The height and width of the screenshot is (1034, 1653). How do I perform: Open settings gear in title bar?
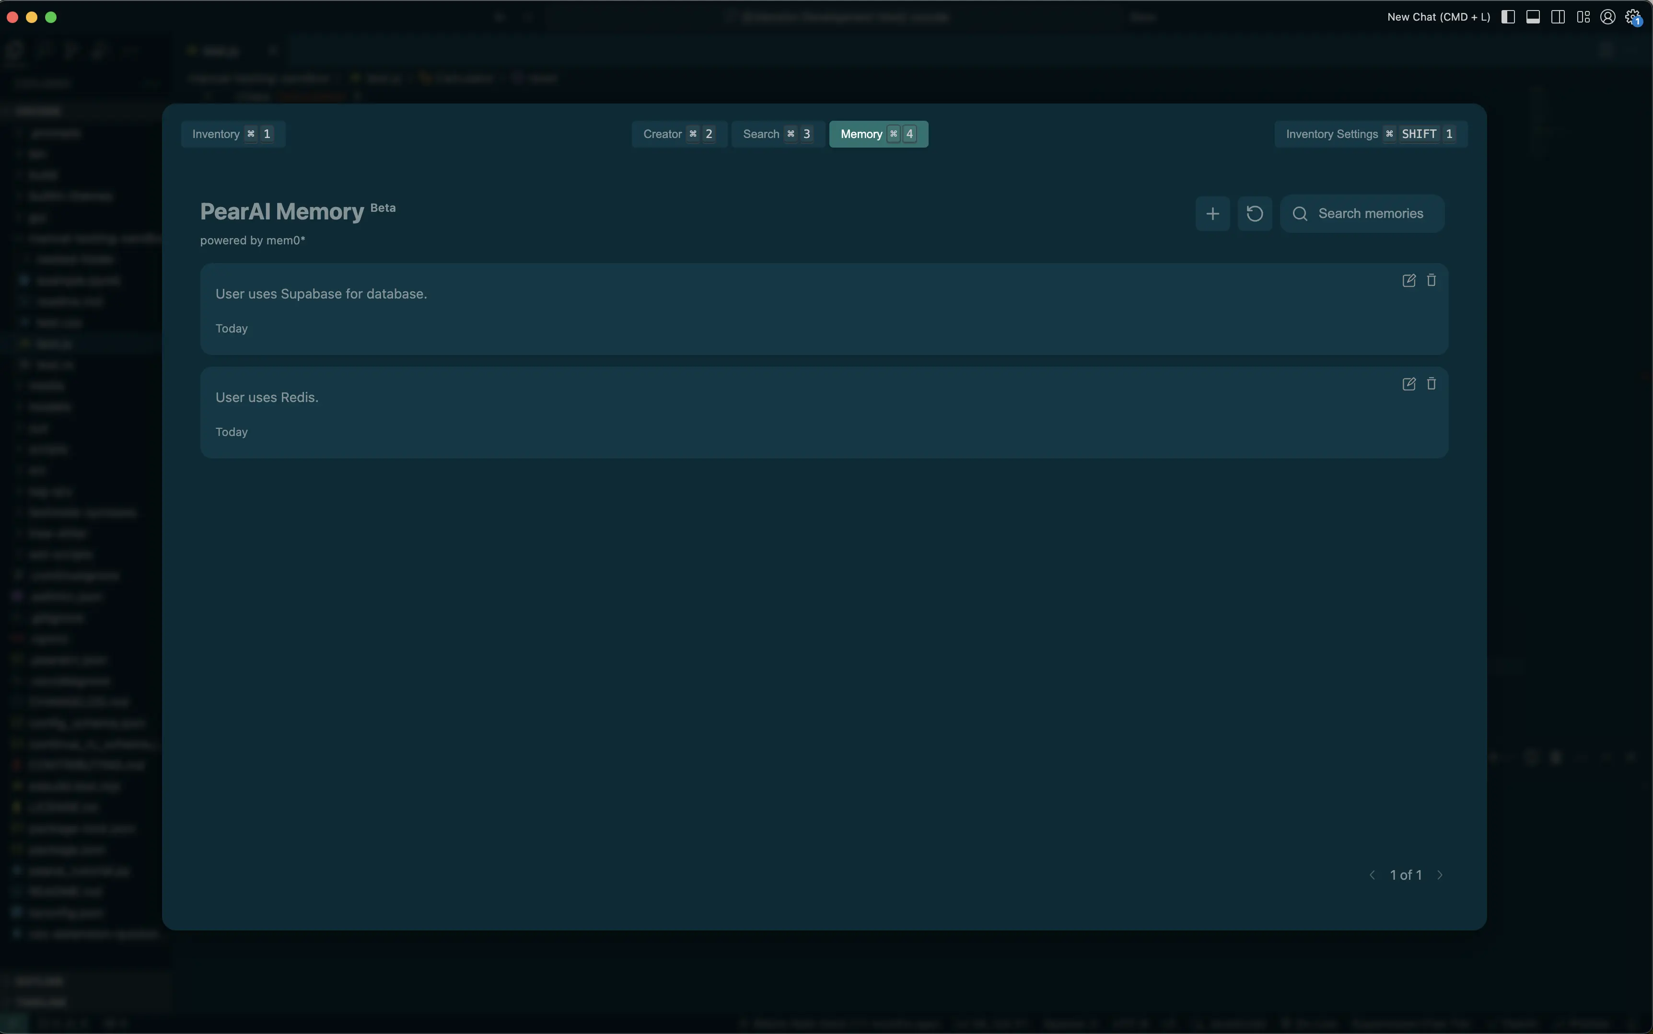(x=1632, y=17)
